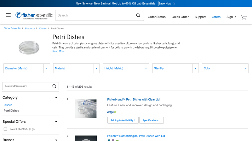Open the shopping cart

(243, 17)
